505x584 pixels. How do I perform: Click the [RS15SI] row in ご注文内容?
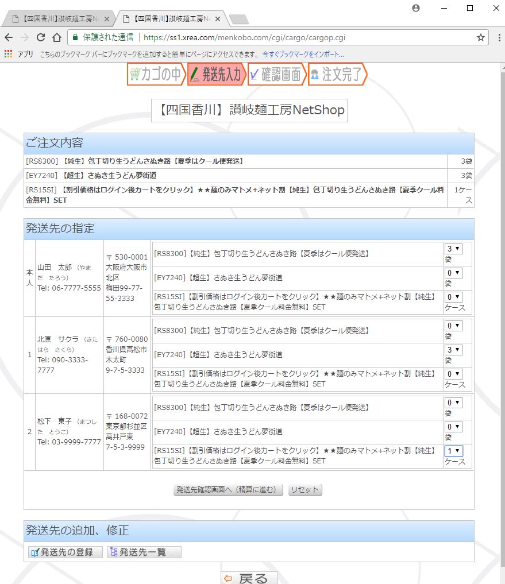pos(249,195)
